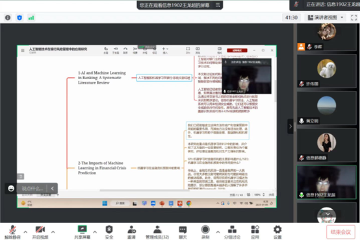This screenshot has width=360, height=240.
Task: Turn on camera with 开启视频
Action: [40, 232]
